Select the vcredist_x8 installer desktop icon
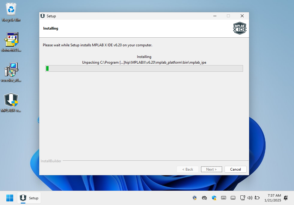Viewport: 294px width, 205px height. (11, 72)
